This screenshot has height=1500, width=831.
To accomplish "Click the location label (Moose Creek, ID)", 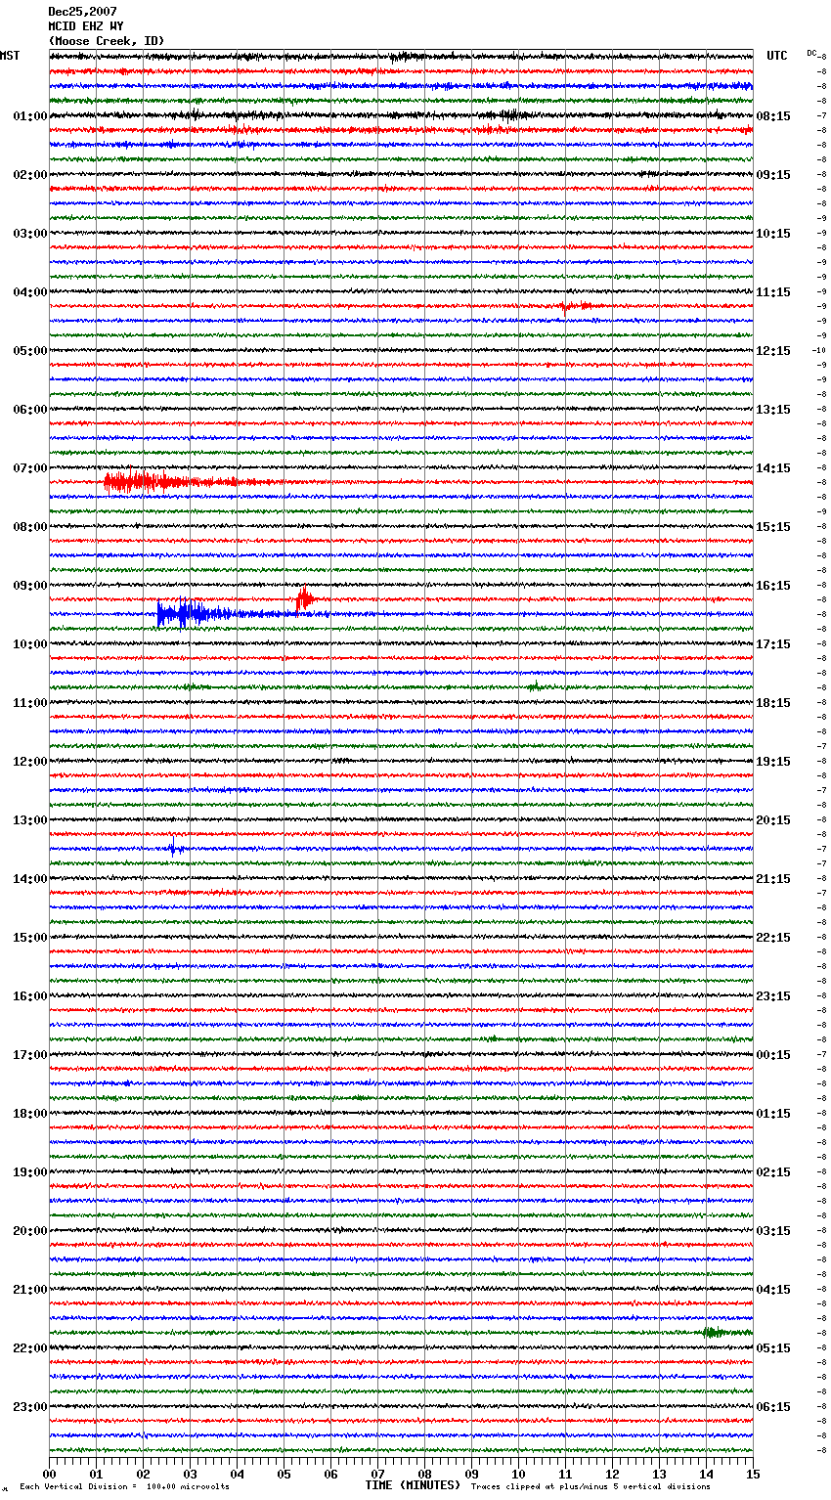I will (x=107, y=41).
